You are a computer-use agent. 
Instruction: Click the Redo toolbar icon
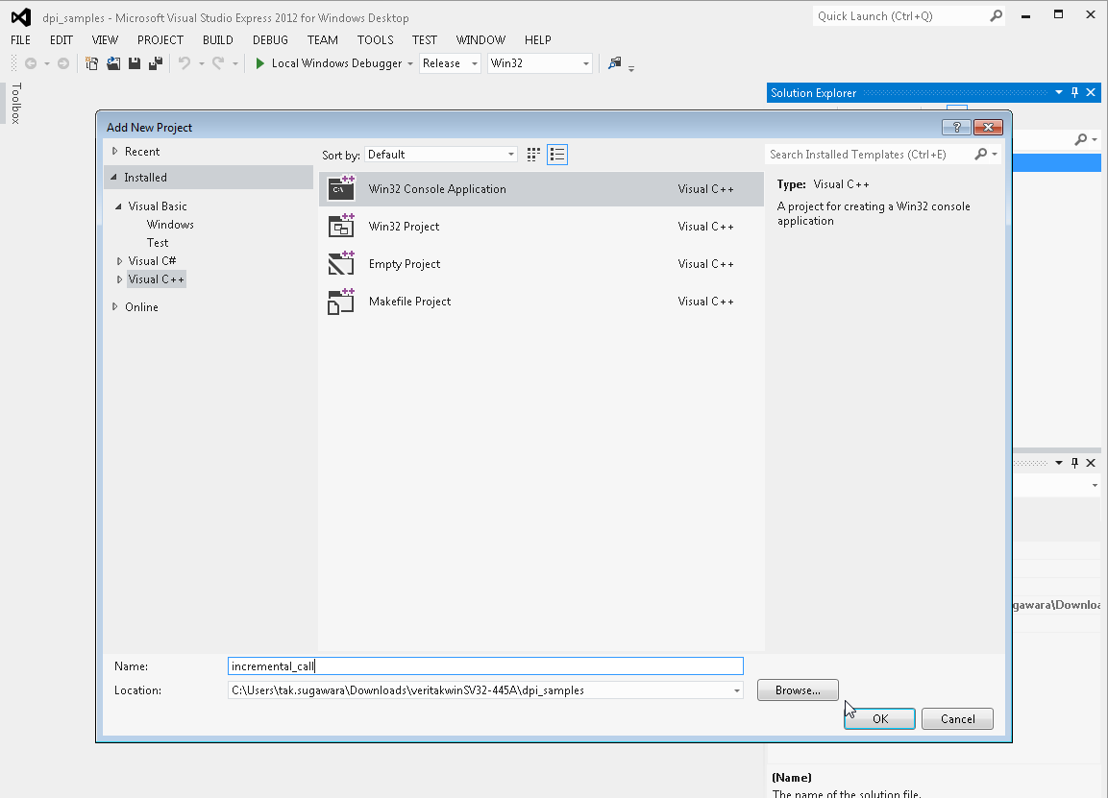[x=218, y=63]
